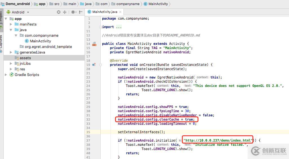Collapse the java folder
This screenshot has width=289, height=159.
point(11,30)
